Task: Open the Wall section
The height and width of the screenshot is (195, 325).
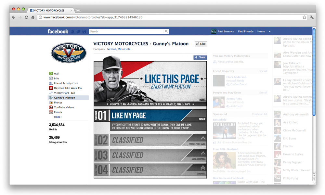Action: pos(56,73)
